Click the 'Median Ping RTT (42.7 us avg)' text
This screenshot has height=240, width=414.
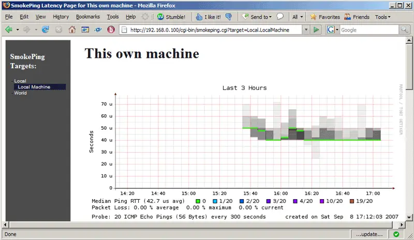138,201
